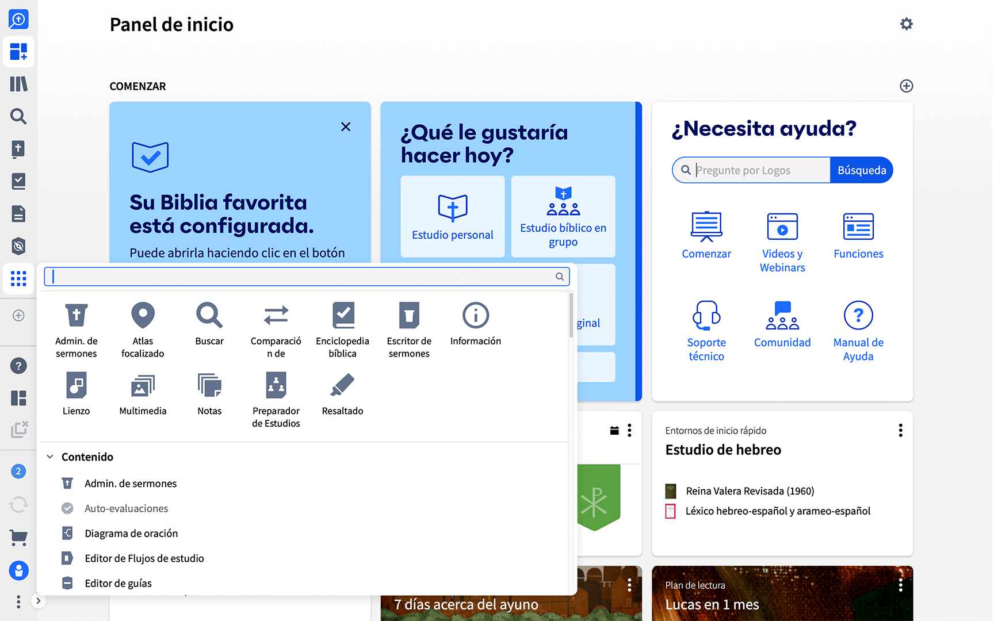Open Soporte técnico help link

706,331
